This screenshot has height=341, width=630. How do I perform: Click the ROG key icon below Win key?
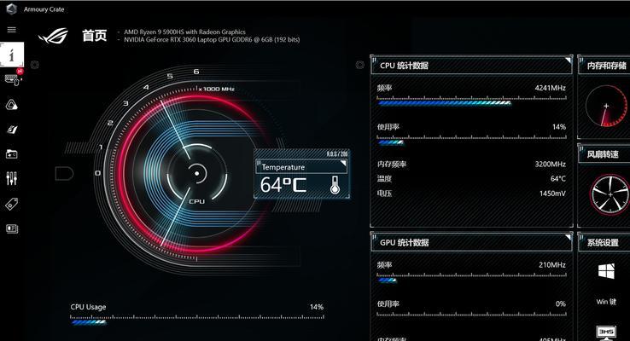tap(606, 332)
